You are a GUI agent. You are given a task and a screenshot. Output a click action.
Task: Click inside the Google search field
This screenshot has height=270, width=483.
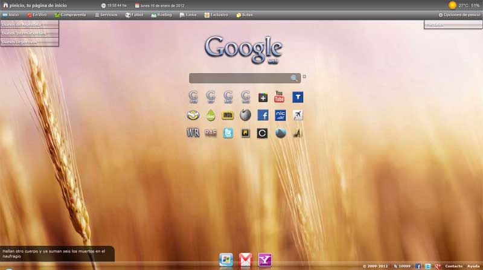click(239, 79)
